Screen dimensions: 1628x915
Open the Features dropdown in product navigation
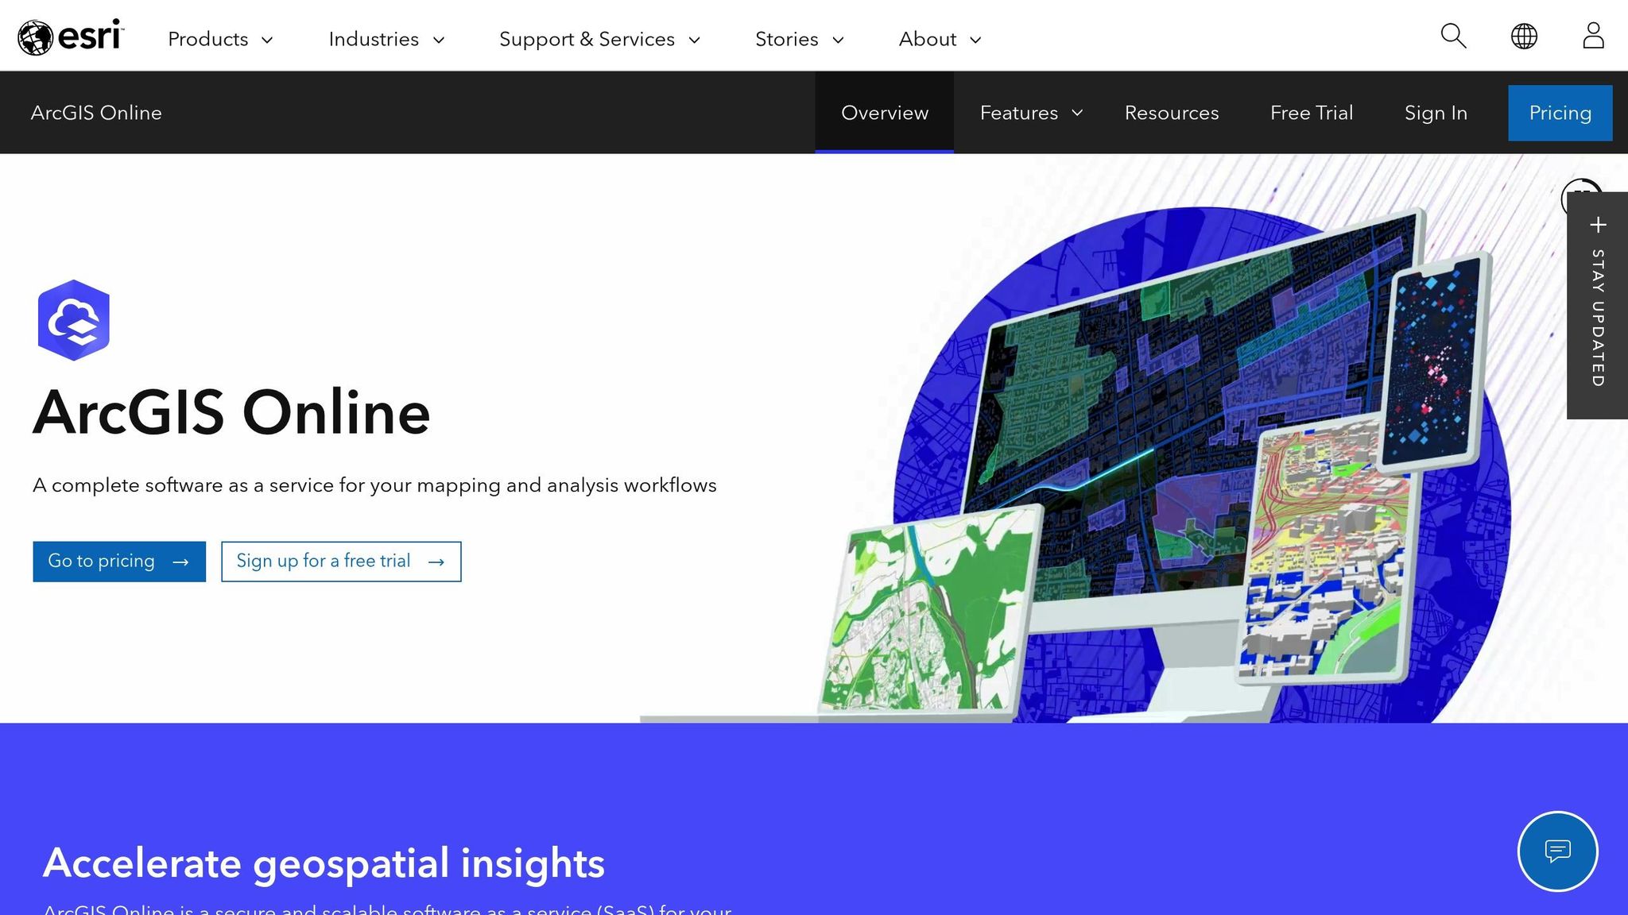(x=1029, y=113)
